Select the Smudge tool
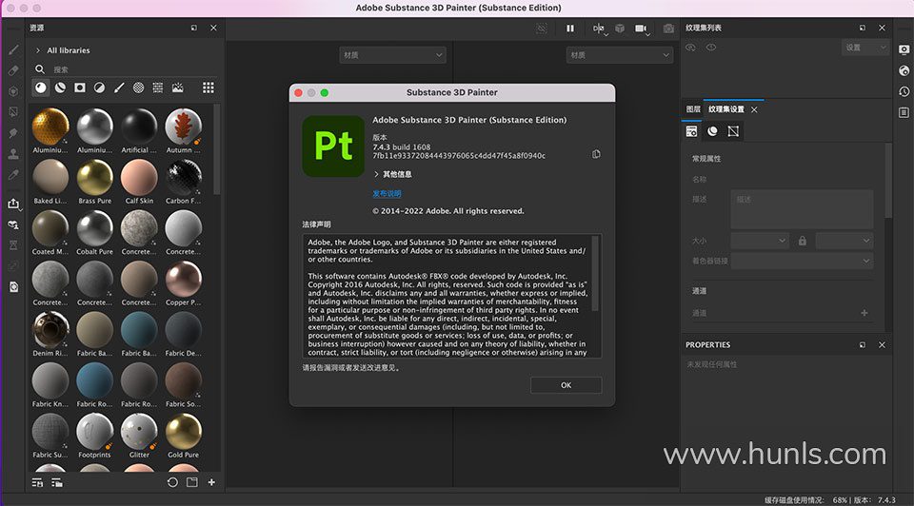 [13, 133]
